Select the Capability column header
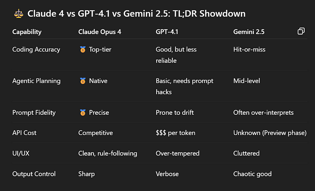Viewport: 315px width, 191px height. (x=27, y=32)
